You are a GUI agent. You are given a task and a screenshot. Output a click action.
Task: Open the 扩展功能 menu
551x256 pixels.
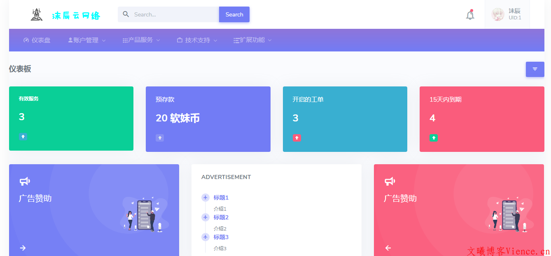252,40
